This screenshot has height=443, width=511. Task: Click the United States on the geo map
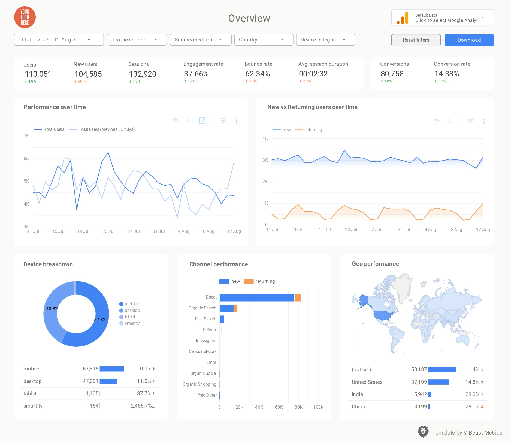383,316
